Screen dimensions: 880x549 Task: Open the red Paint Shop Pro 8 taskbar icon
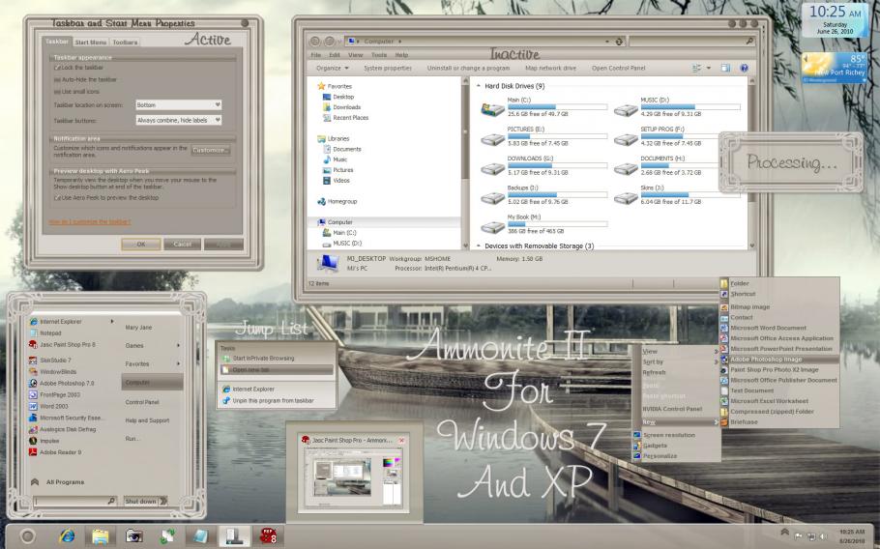click(268, 536)
